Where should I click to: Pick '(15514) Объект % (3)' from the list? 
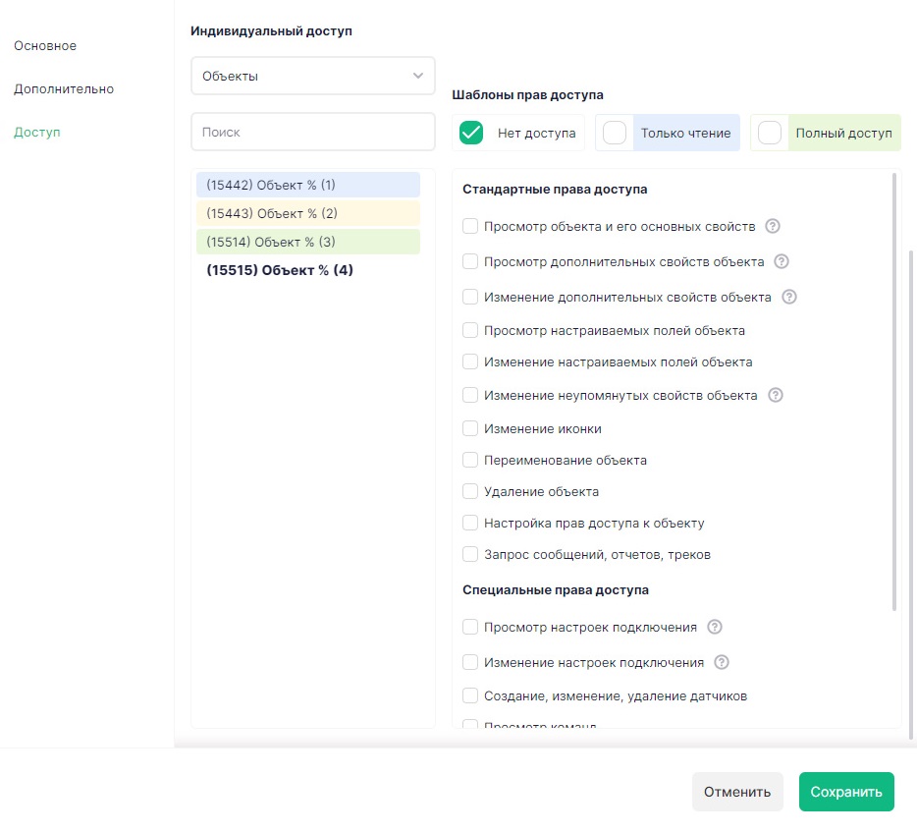tap(308, 243)
